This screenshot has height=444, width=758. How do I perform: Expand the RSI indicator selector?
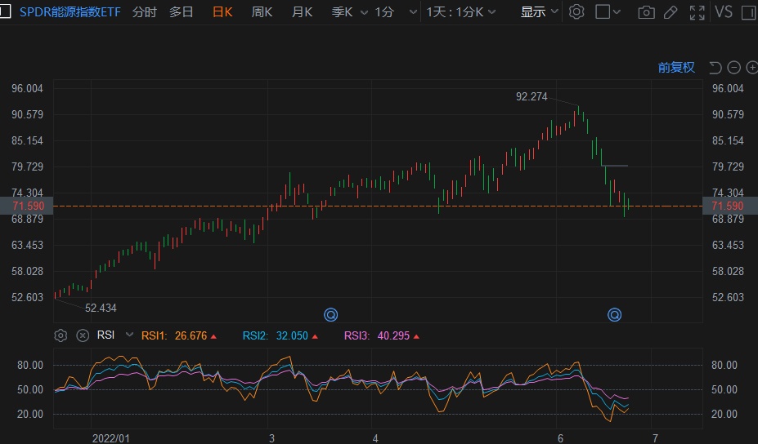point(128,335)
